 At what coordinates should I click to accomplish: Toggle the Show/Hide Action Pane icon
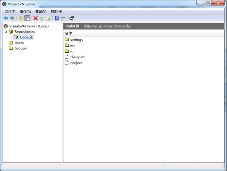coord(63,18)
